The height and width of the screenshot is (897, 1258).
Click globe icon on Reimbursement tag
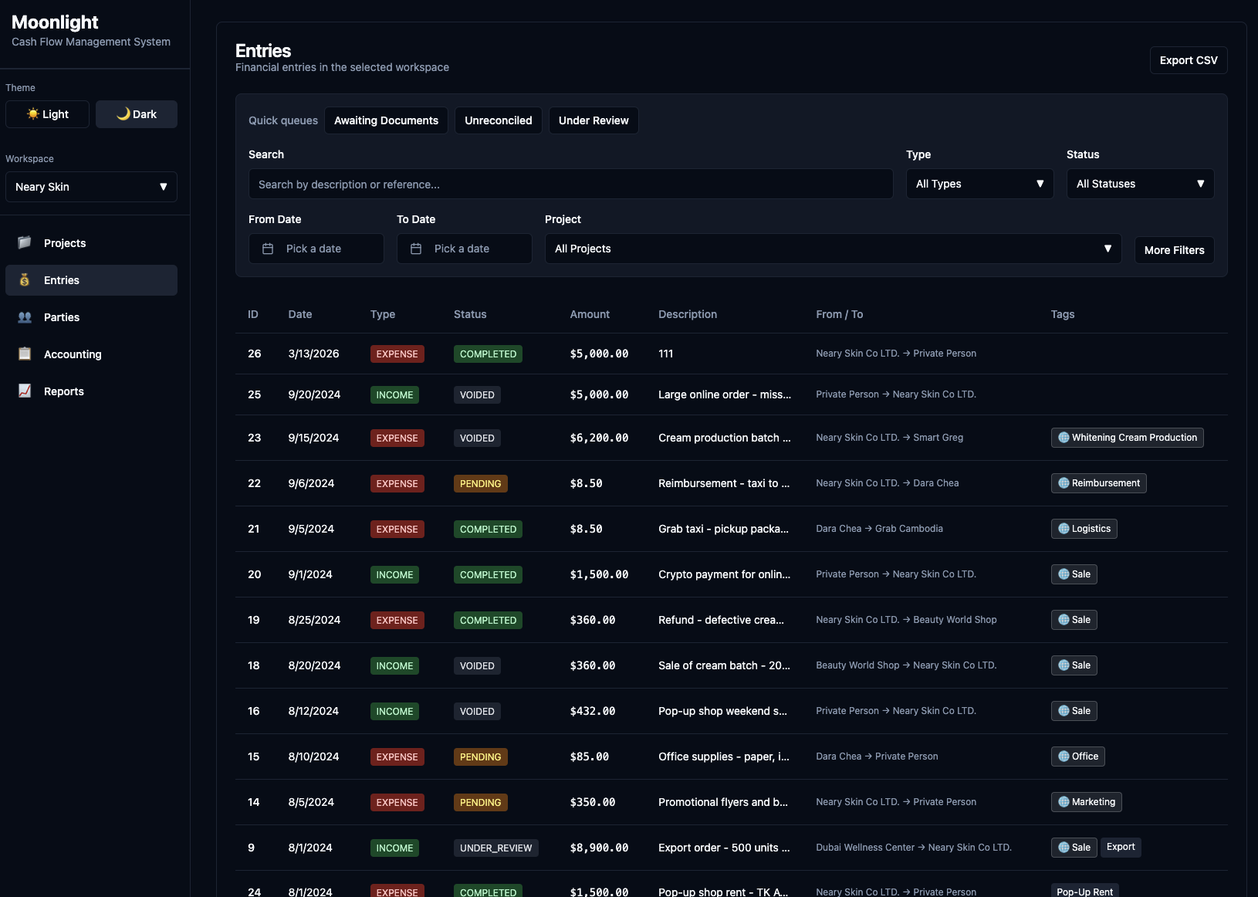coord(1064,483)
